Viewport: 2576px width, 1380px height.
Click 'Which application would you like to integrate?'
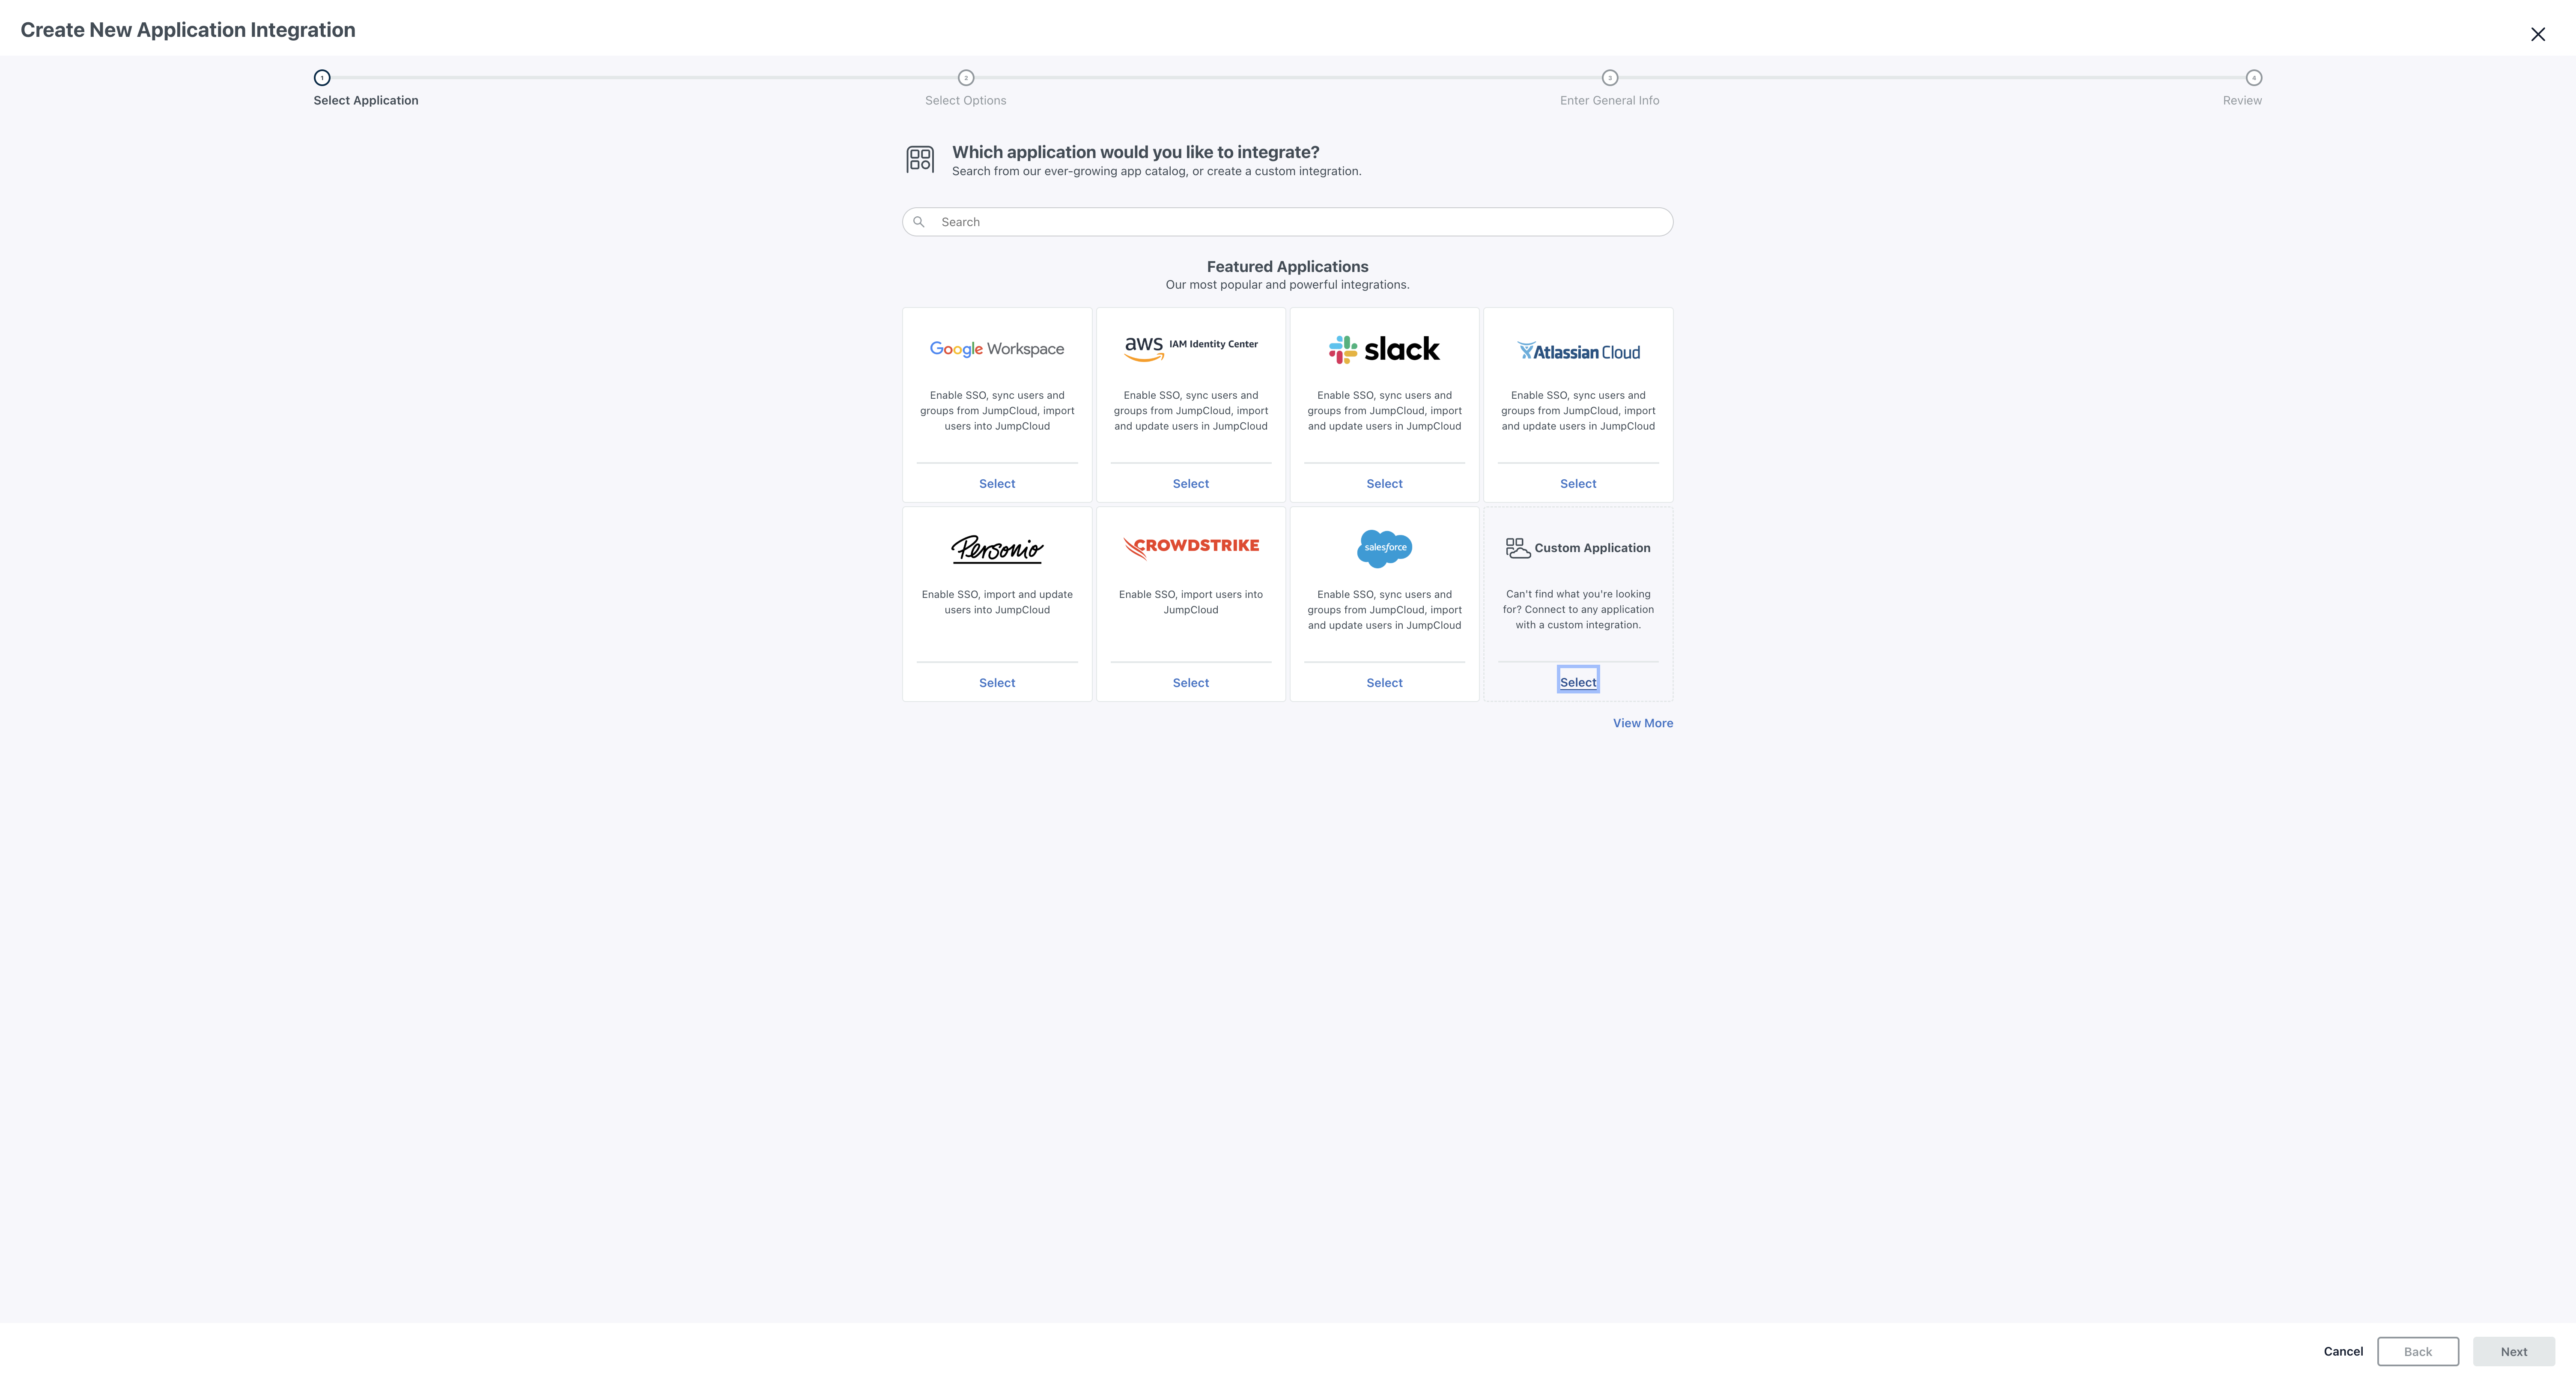click(1135, 152)
